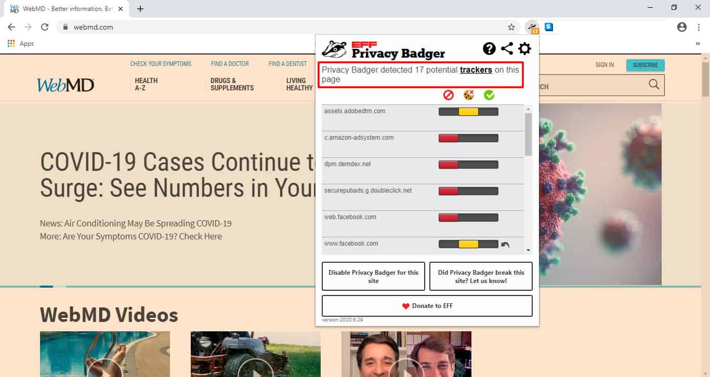
Task: Adjust c.amazon-adsystem.com tracker slider
Action: click(468, 138)
